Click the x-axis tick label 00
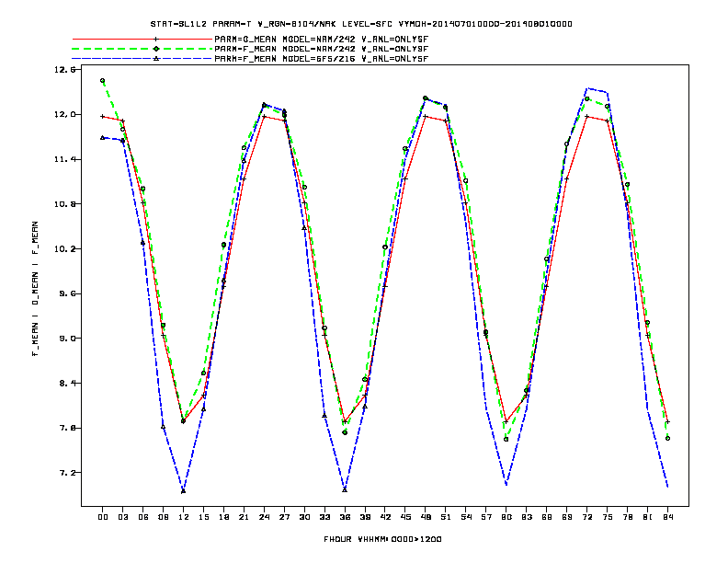The image size is (728, 563). [103, 517]
